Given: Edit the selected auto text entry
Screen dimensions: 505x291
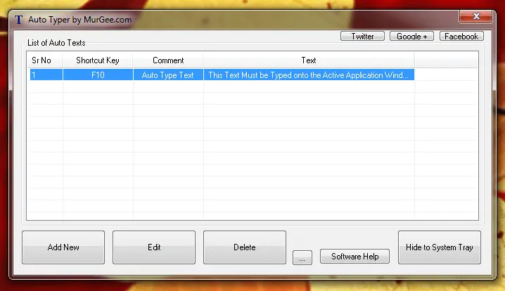Looking at the screenshot, I should pos(154,247).
